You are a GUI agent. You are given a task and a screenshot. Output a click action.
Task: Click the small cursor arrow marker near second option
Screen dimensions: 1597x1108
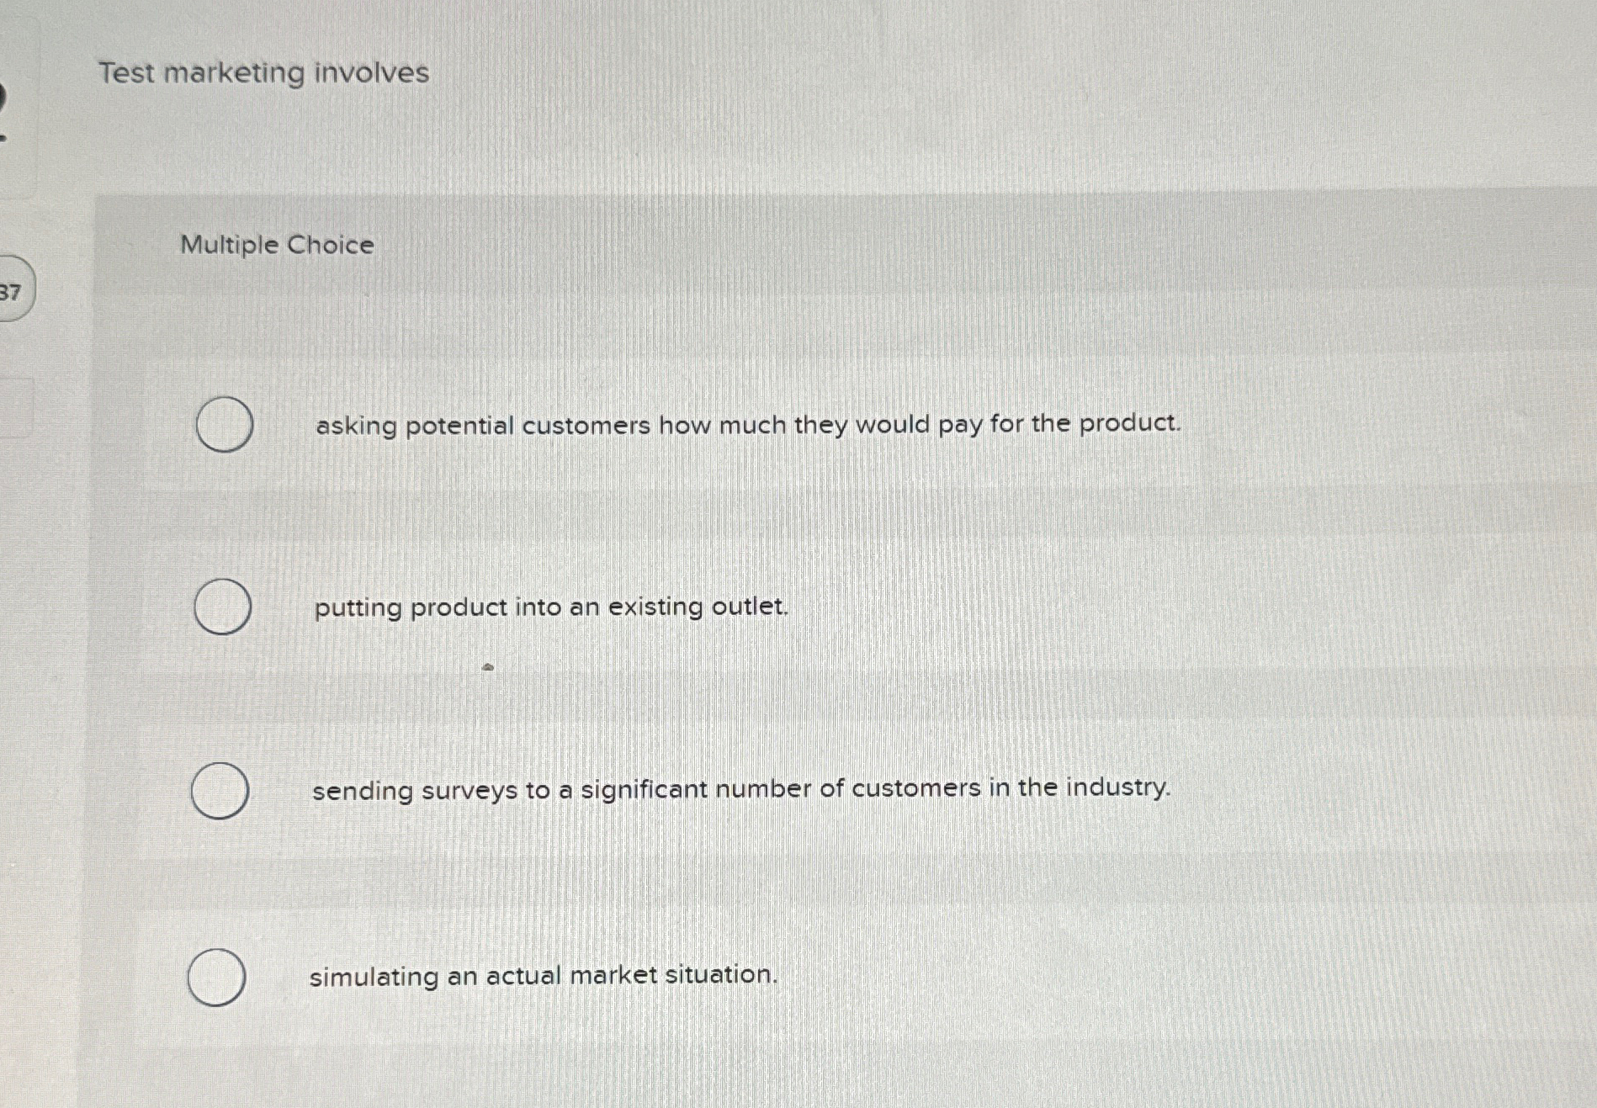pyautogui.click(x=489, y=666)
